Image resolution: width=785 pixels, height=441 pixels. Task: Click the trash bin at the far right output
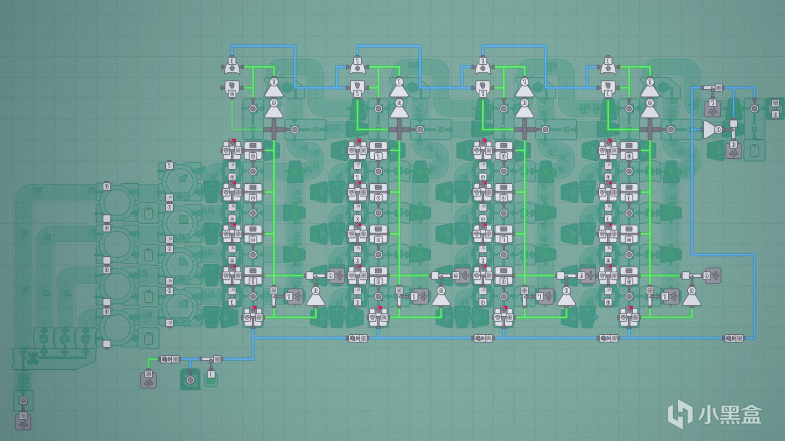tap(755, 150)
